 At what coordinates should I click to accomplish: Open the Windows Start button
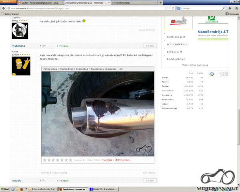coord(5,189)
